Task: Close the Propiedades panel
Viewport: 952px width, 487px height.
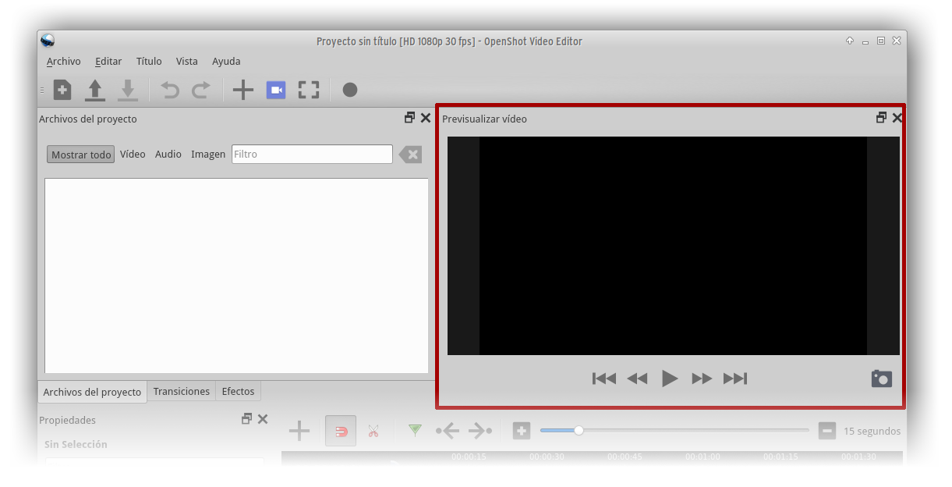Action: coord(263,419)
